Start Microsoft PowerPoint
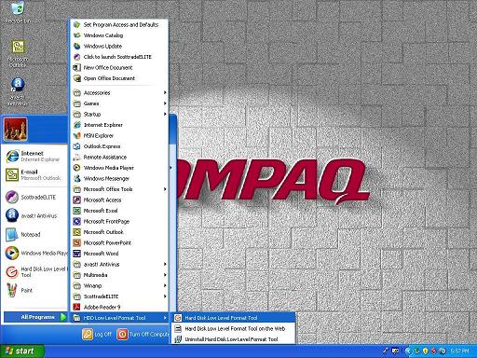The width and height of the screenshot is (477, 358). 119,242
